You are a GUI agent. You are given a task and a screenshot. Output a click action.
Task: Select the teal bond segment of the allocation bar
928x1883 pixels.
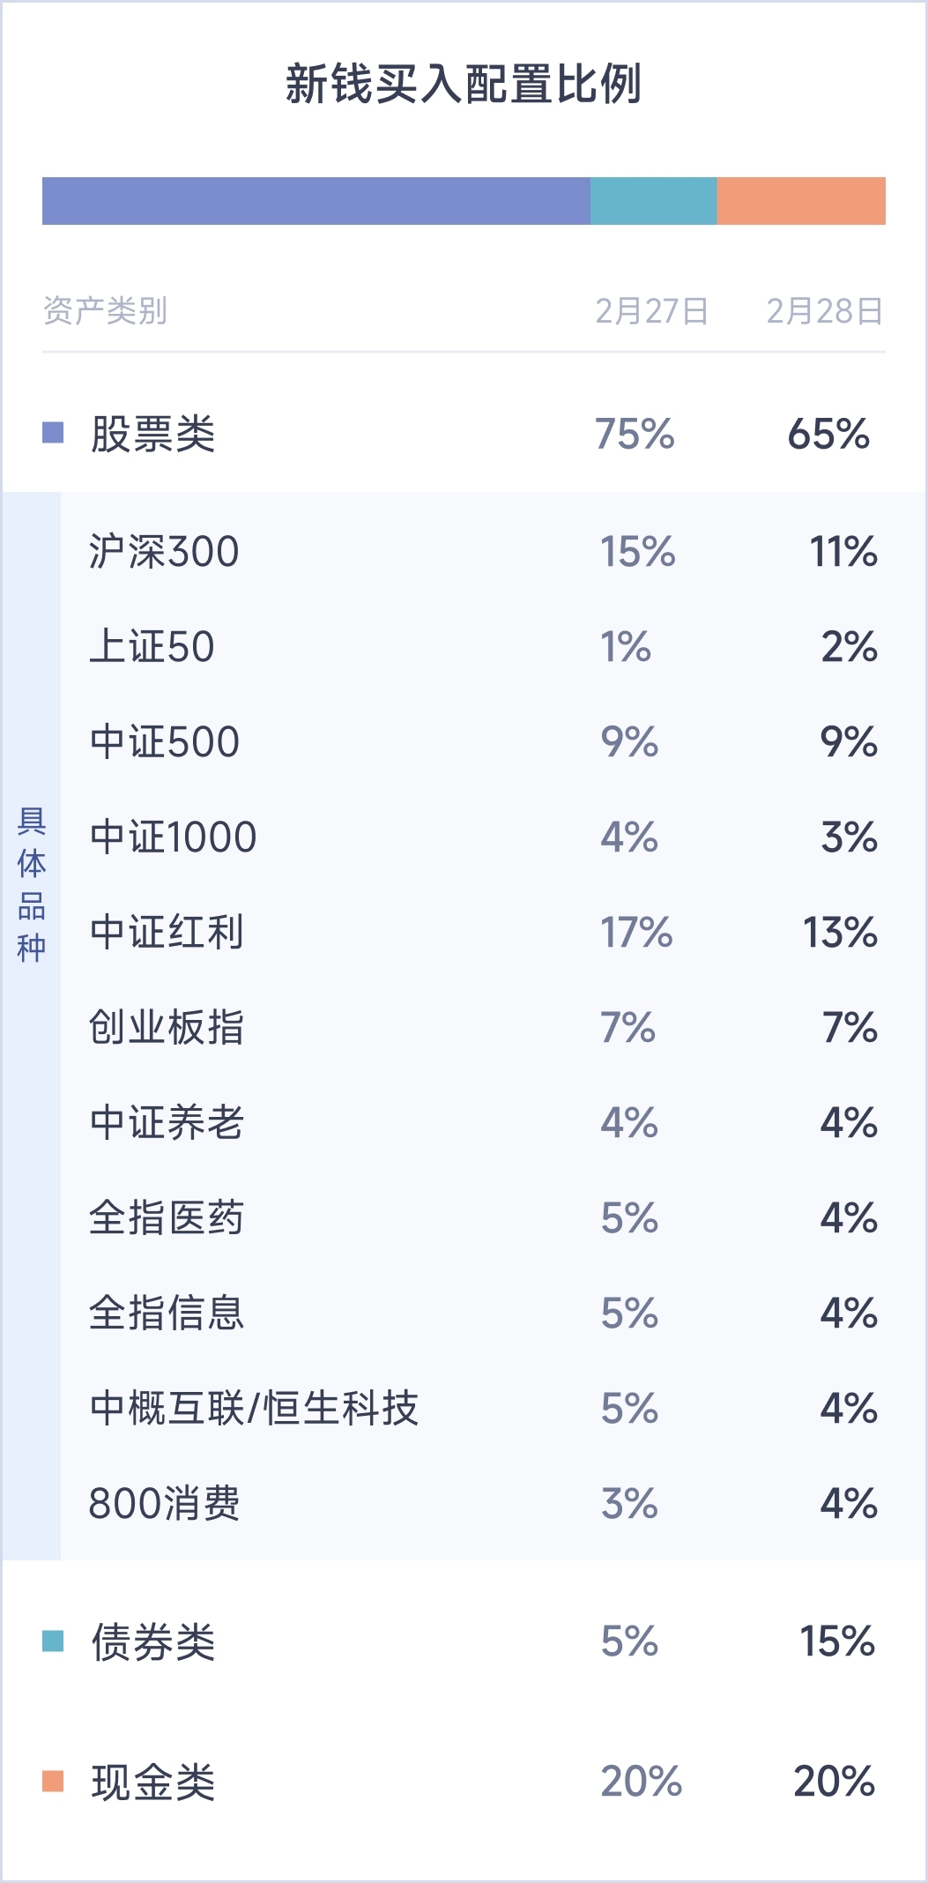point(653,201)
